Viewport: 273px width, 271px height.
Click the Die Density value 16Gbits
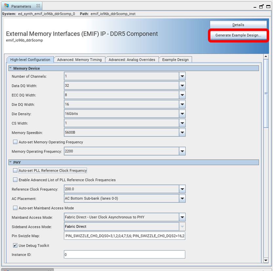[71, 114]
